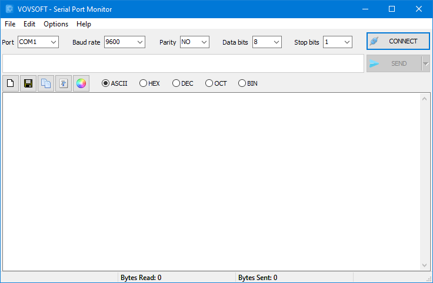The width and height of the screenshot is (433, 283).
Task: Minimize the Serial Port Monitor window
Action: 365,9
